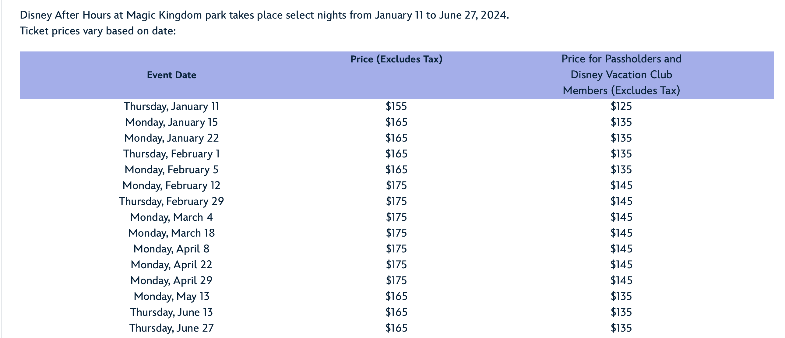Click the Monday, April 29 event date
The image size is (785, 338).
171,280
